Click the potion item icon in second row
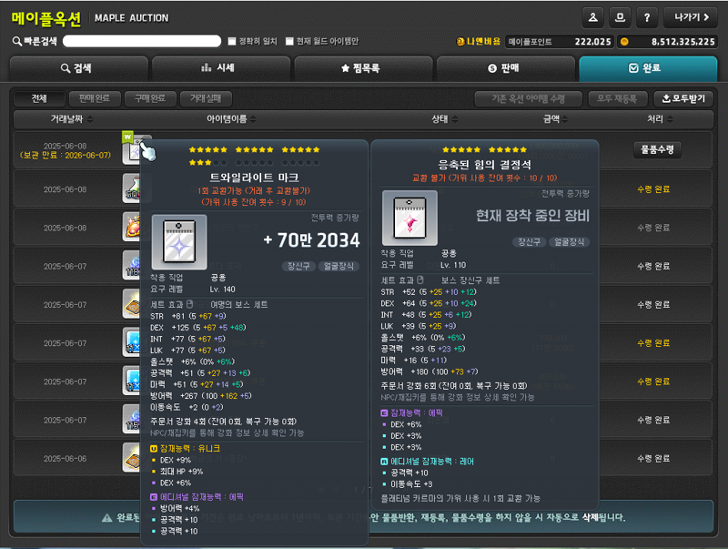Viewport: 728px width, 549px height. (x=131, y=188)
